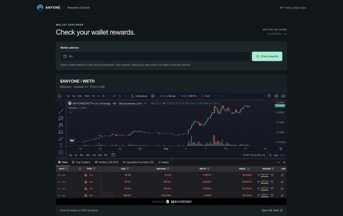The image size is (343, 216).
Task: Open the indicator templates grid icon
Action: [153, 96]
